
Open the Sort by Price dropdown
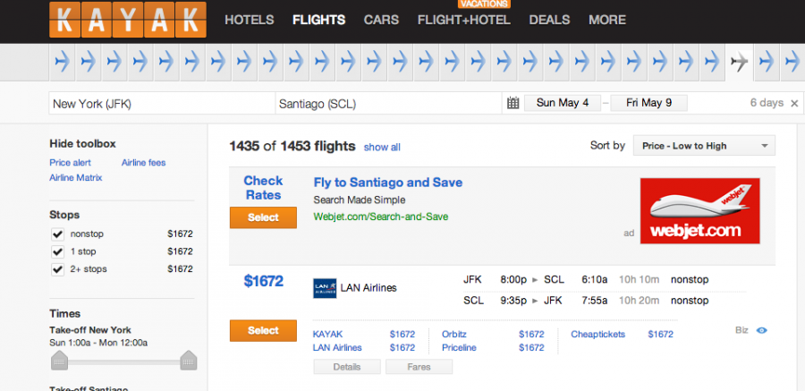pyautogui.click(x=703, y=146)
